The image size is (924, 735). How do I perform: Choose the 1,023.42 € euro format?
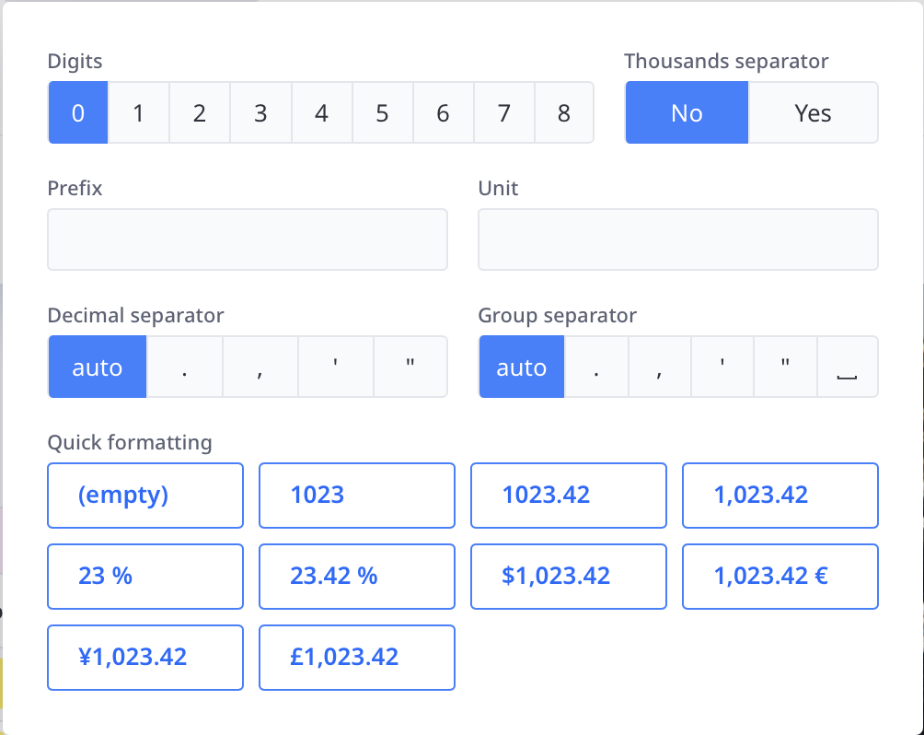click(780, 577)
